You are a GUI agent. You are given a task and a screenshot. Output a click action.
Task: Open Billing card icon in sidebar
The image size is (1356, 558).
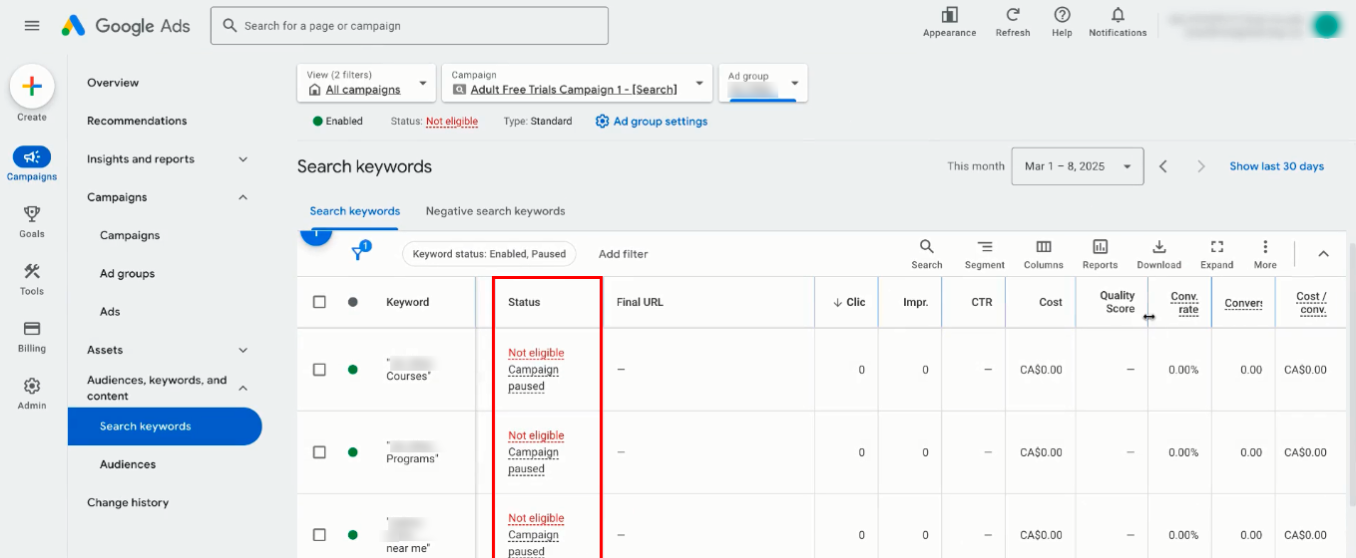(32, 329)
